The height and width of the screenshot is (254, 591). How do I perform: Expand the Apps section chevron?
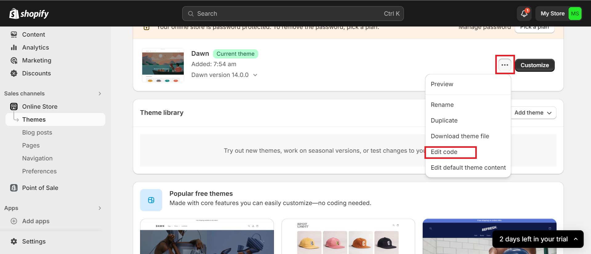click(x=100, y=208)
